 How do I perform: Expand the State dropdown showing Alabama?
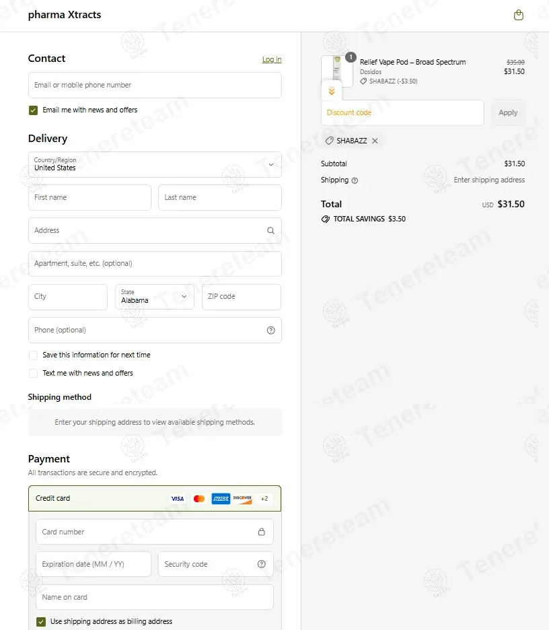point(155,297)
